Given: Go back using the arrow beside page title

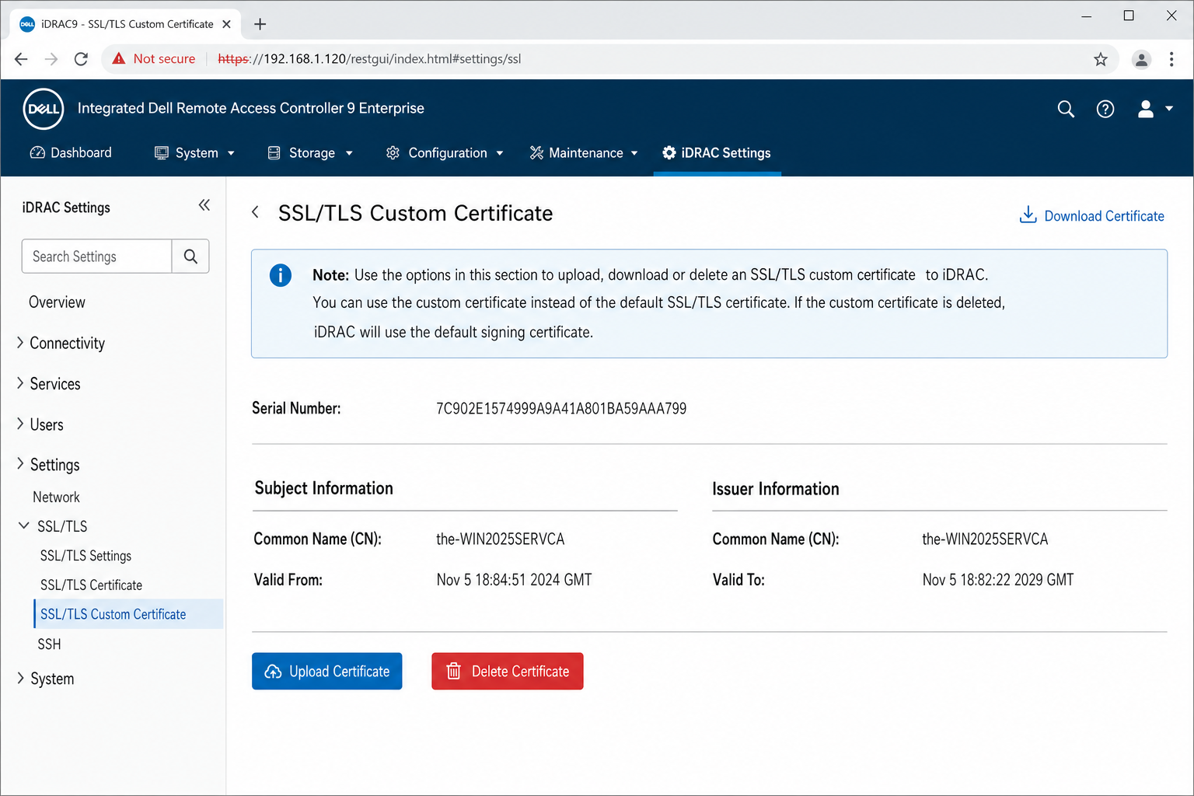Looking at the screenshot, I should 255,212.
